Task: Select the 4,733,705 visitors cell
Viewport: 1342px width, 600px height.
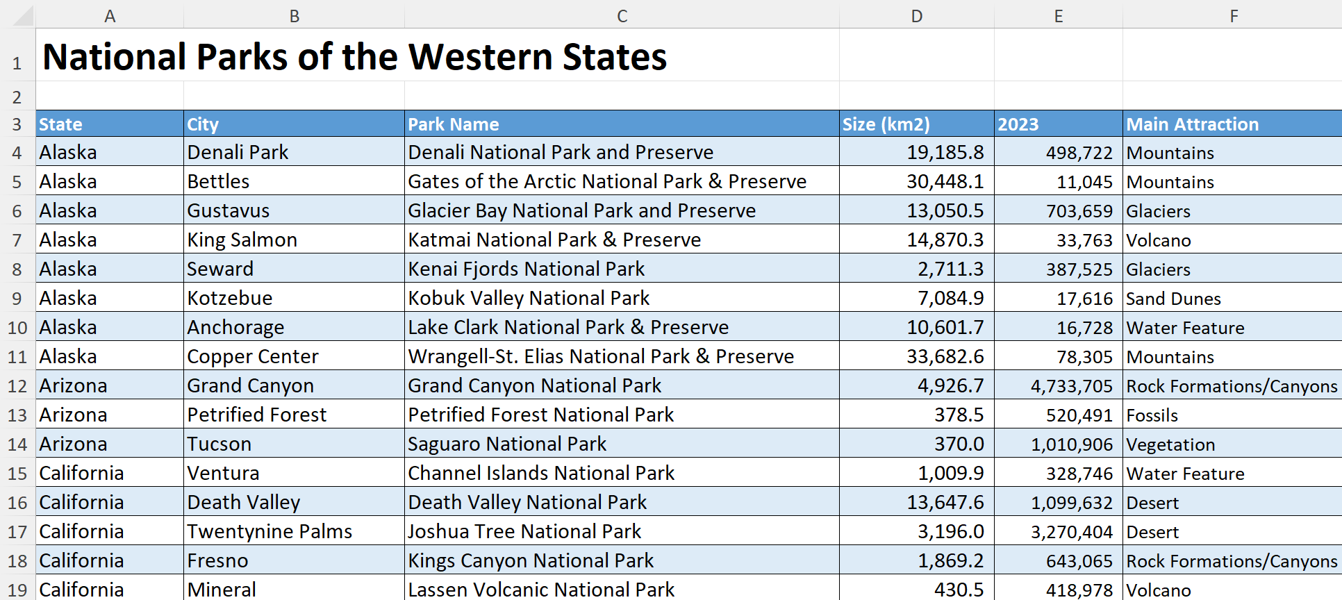Action: point(1058,385)
